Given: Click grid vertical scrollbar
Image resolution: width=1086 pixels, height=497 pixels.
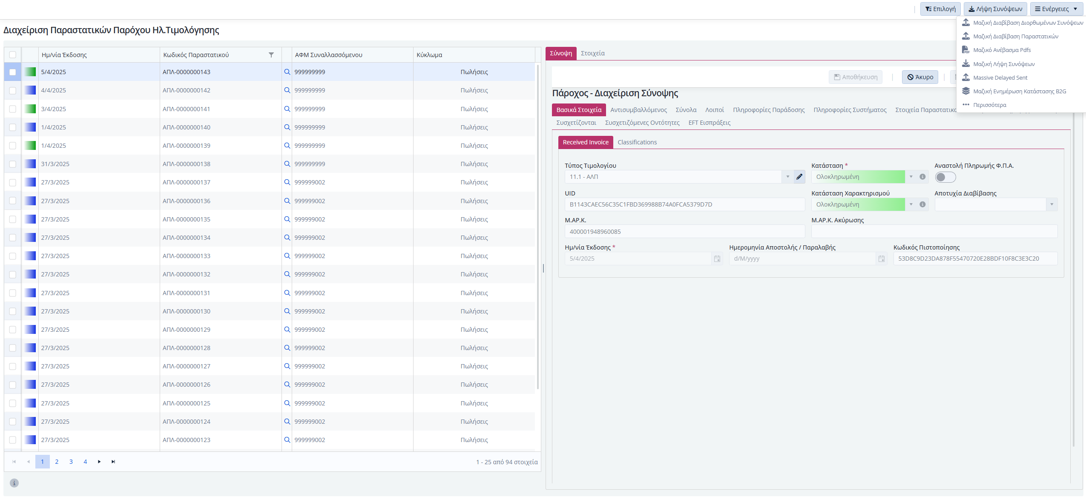Looking at the screenshot, I should pyautogui.click(x=538, y=227).
